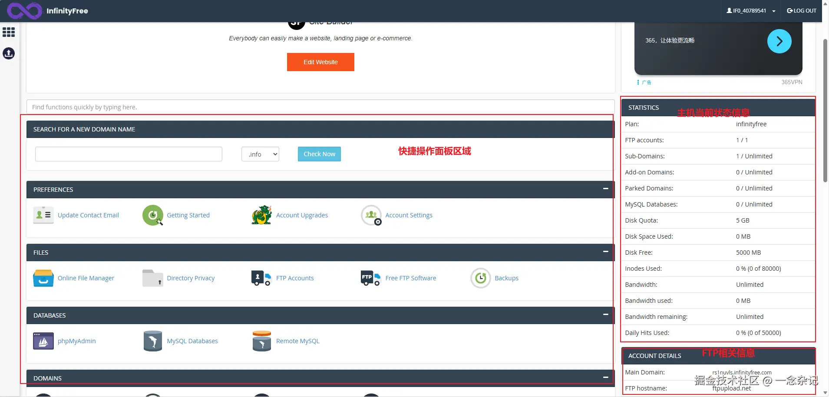Click the Account Settings icon

point(371,215)
